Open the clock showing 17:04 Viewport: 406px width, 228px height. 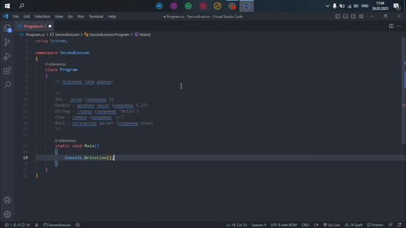click(x=380, y=6)
